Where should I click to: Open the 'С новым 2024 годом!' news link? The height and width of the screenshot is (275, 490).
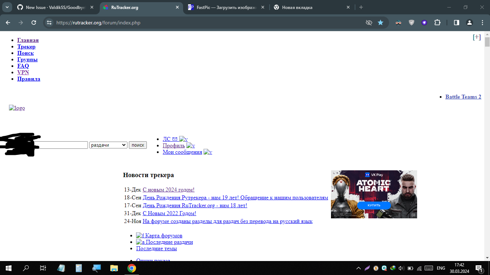[x=169, y=189]
